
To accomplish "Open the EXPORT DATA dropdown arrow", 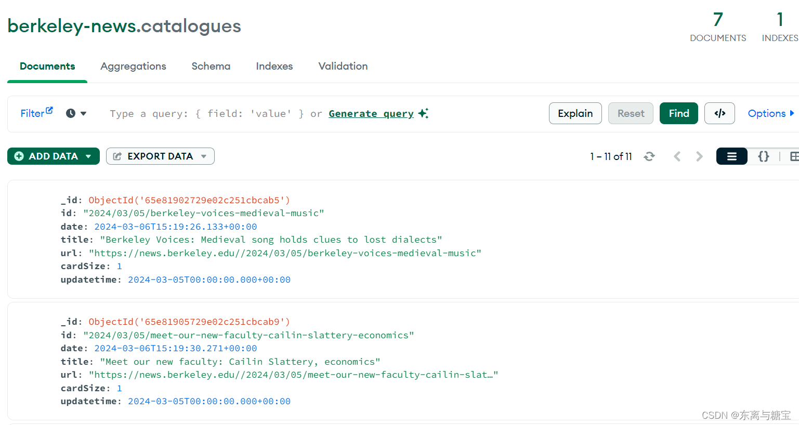I will point(204,156).
